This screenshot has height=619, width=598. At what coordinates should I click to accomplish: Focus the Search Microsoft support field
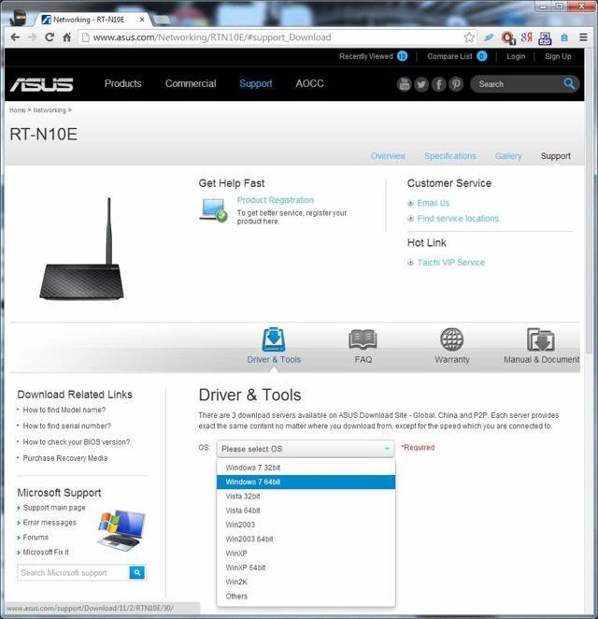point(74,572)
